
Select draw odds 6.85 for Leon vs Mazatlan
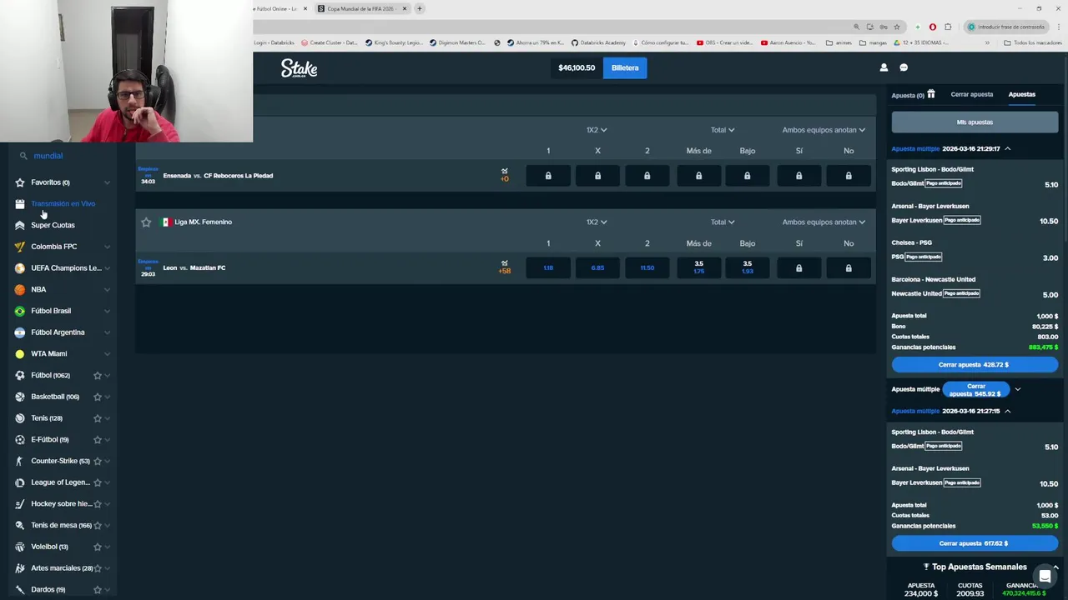click(x=597, y=268)
